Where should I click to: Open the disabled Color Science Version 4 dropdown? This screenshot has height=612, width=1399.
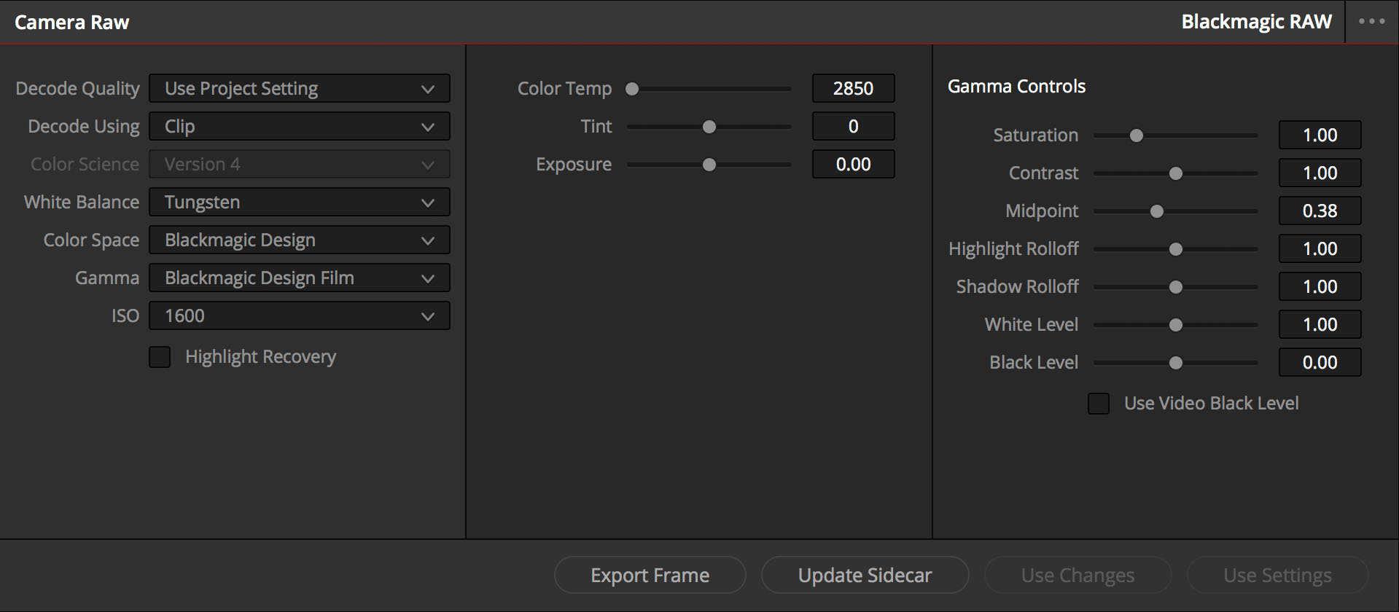click(300, 165)
